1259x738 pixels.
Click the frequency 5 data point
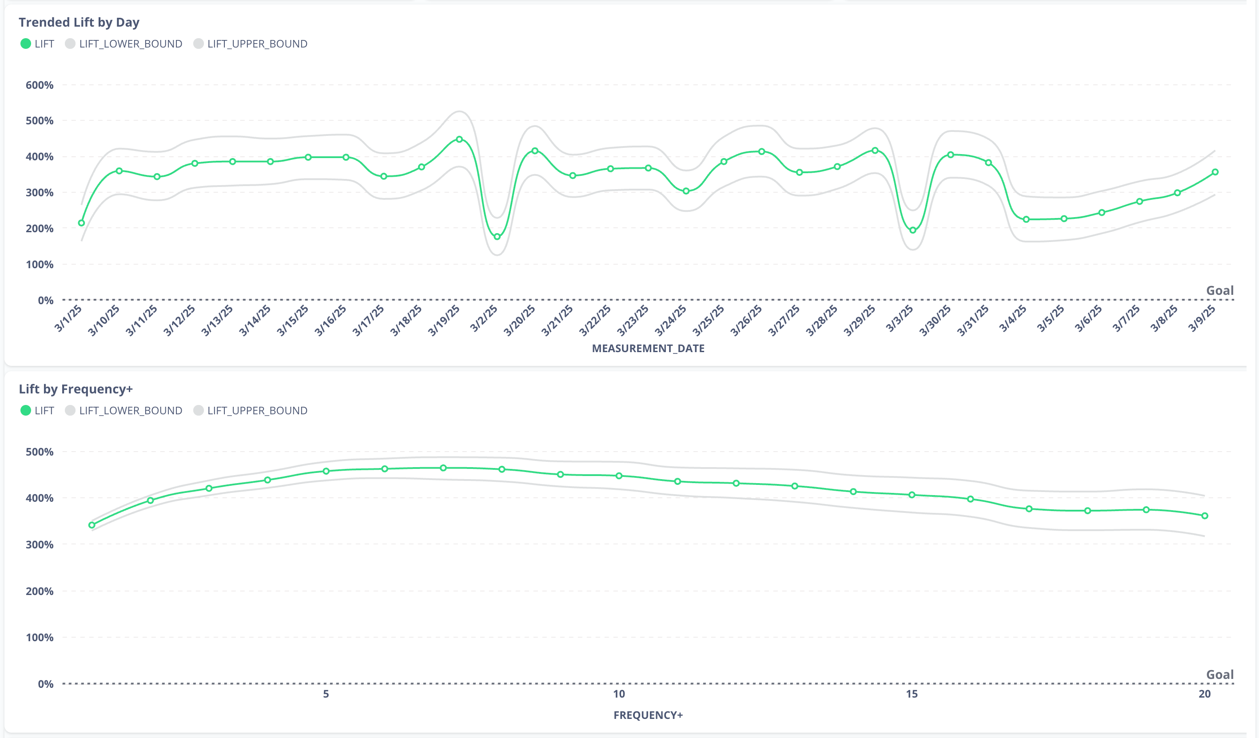coord(326,471)
